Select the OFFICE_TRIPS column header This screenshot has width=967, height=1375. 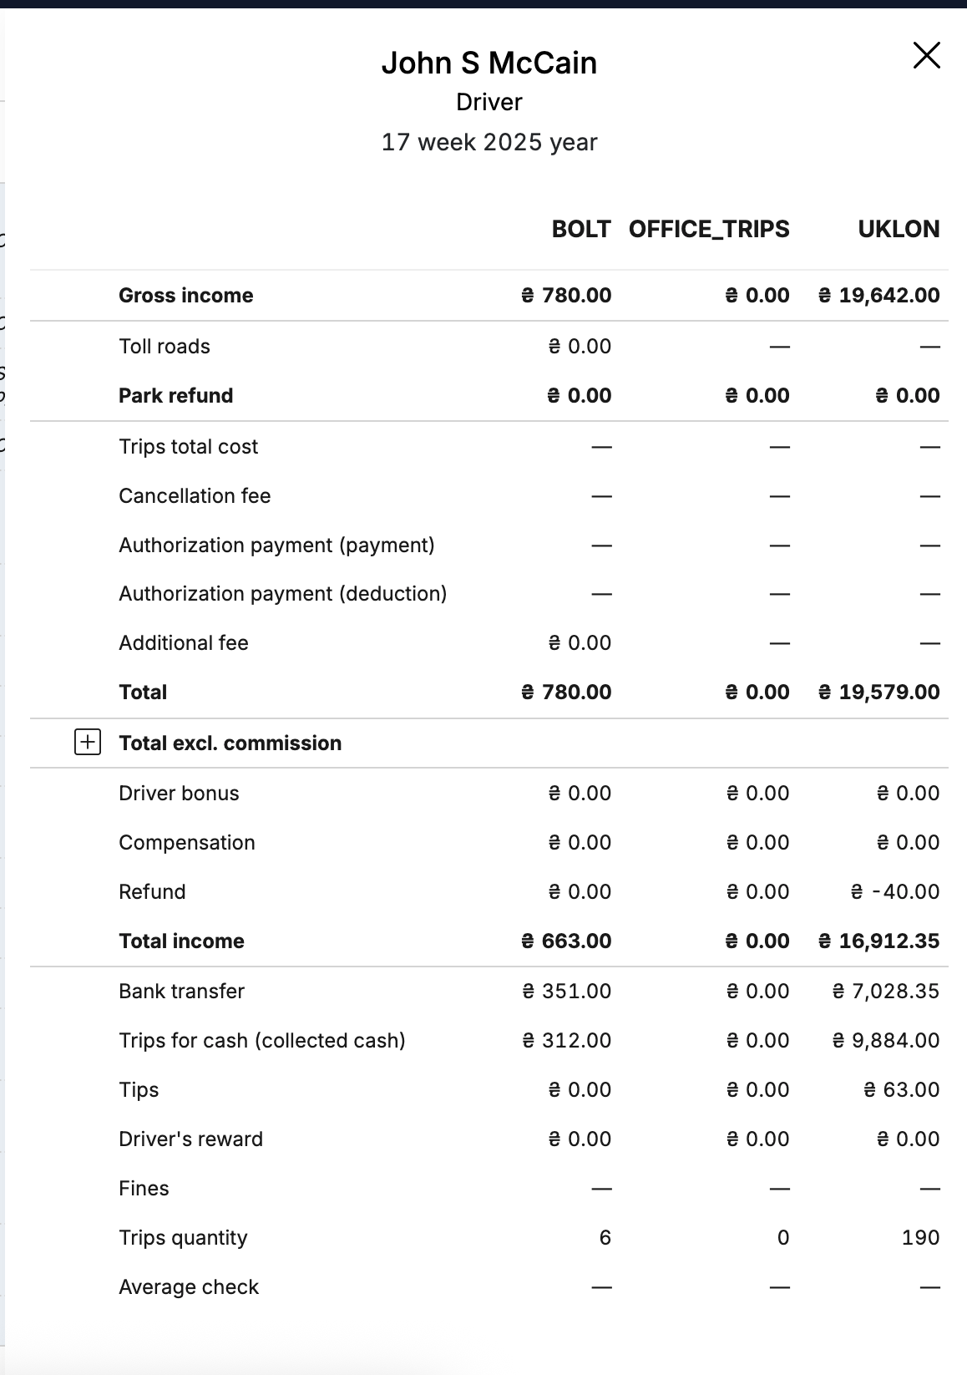[x=709, y=230]
